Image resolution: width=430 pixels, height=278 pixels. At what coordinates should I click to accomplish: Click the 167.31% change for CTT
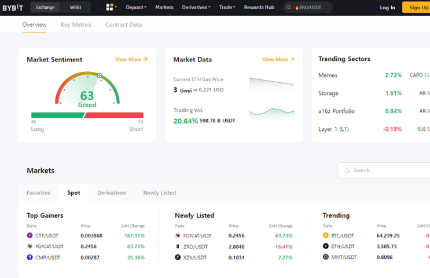pos(134,236)
